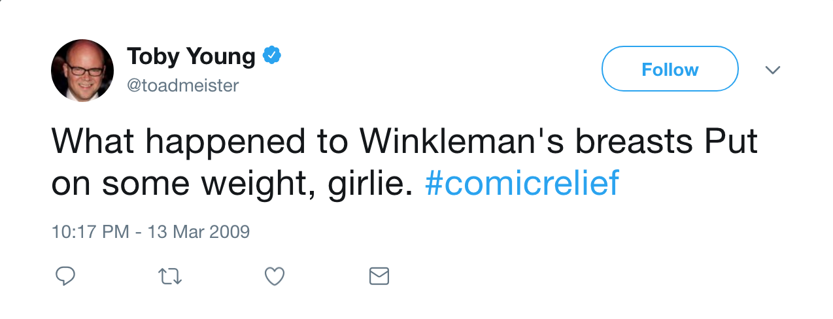Expand the tweet options chevron menu
Screen dimensions: 833x319
pyautogui.click(x=773, y=69)
